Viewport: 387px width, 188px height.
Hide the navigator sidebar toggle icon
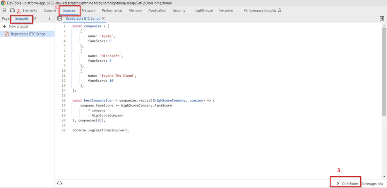(59, 19)
